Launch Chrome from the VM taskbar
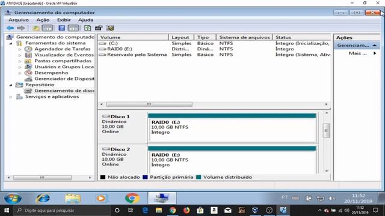385x216 pixels. click(132, 198)
